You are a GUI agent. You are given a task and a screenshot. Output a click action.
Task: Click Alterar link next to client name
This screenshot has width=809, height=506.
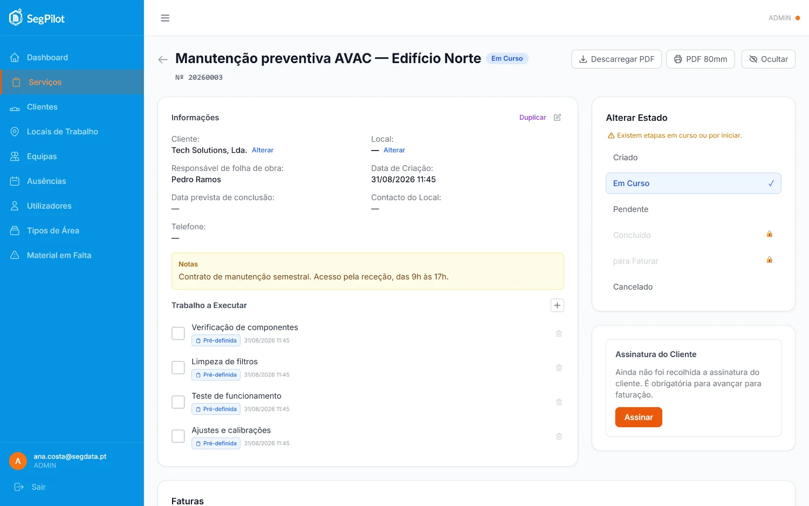[x=263, y=150]
